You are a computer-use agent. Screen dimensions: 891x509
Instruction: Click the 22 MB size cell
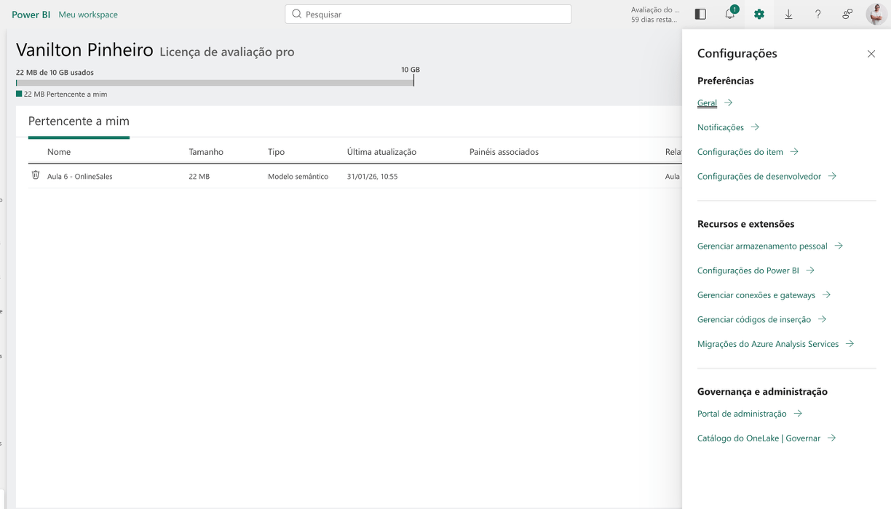199,177
